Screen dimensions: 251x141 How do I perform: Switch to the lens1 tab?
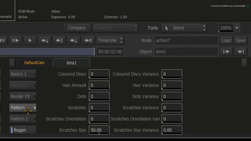(x=71, y=63)
